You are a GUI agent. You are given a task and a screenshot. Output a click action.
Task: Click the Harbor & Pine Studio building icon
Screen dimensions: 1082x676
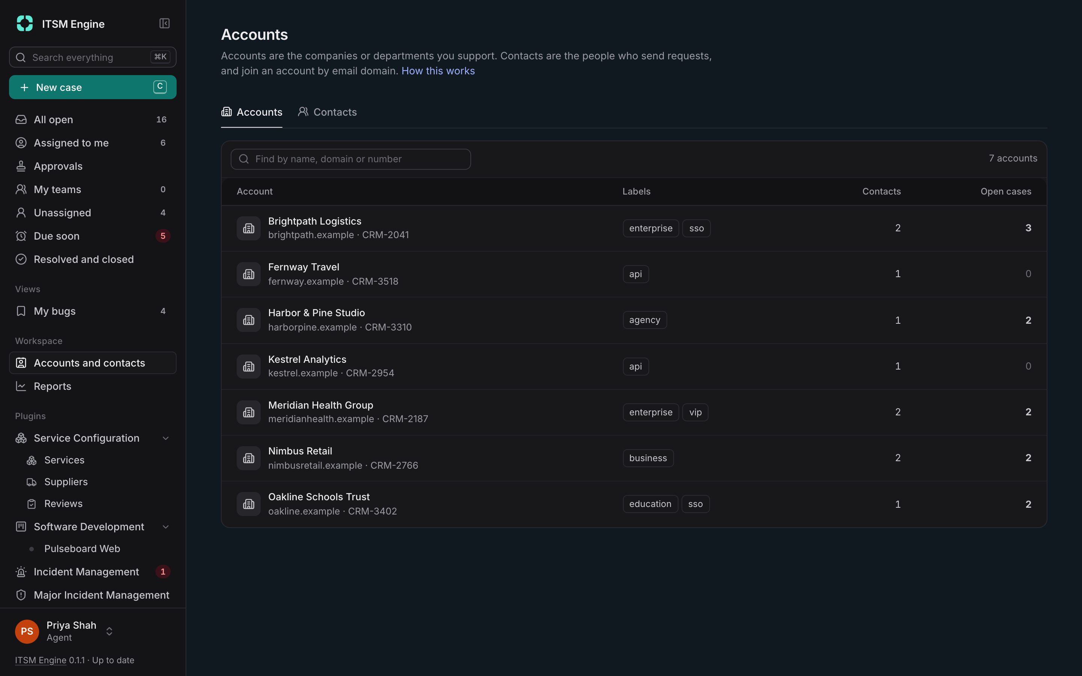coord(249,320)
